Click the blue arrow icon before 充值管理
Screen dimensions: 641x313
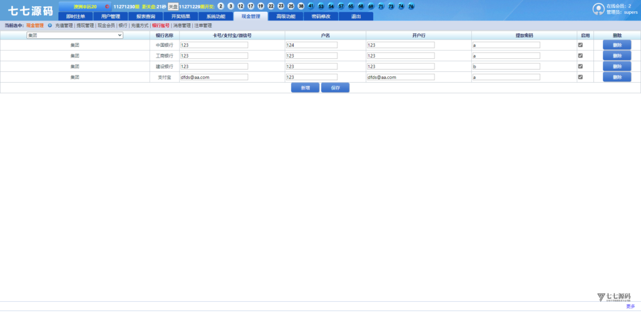50,26
